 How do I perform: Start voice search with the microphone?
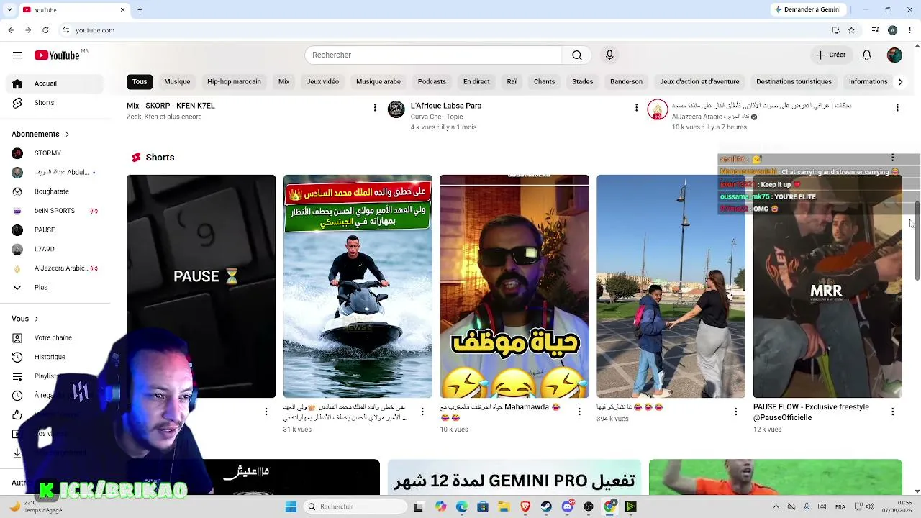[609, 55]
